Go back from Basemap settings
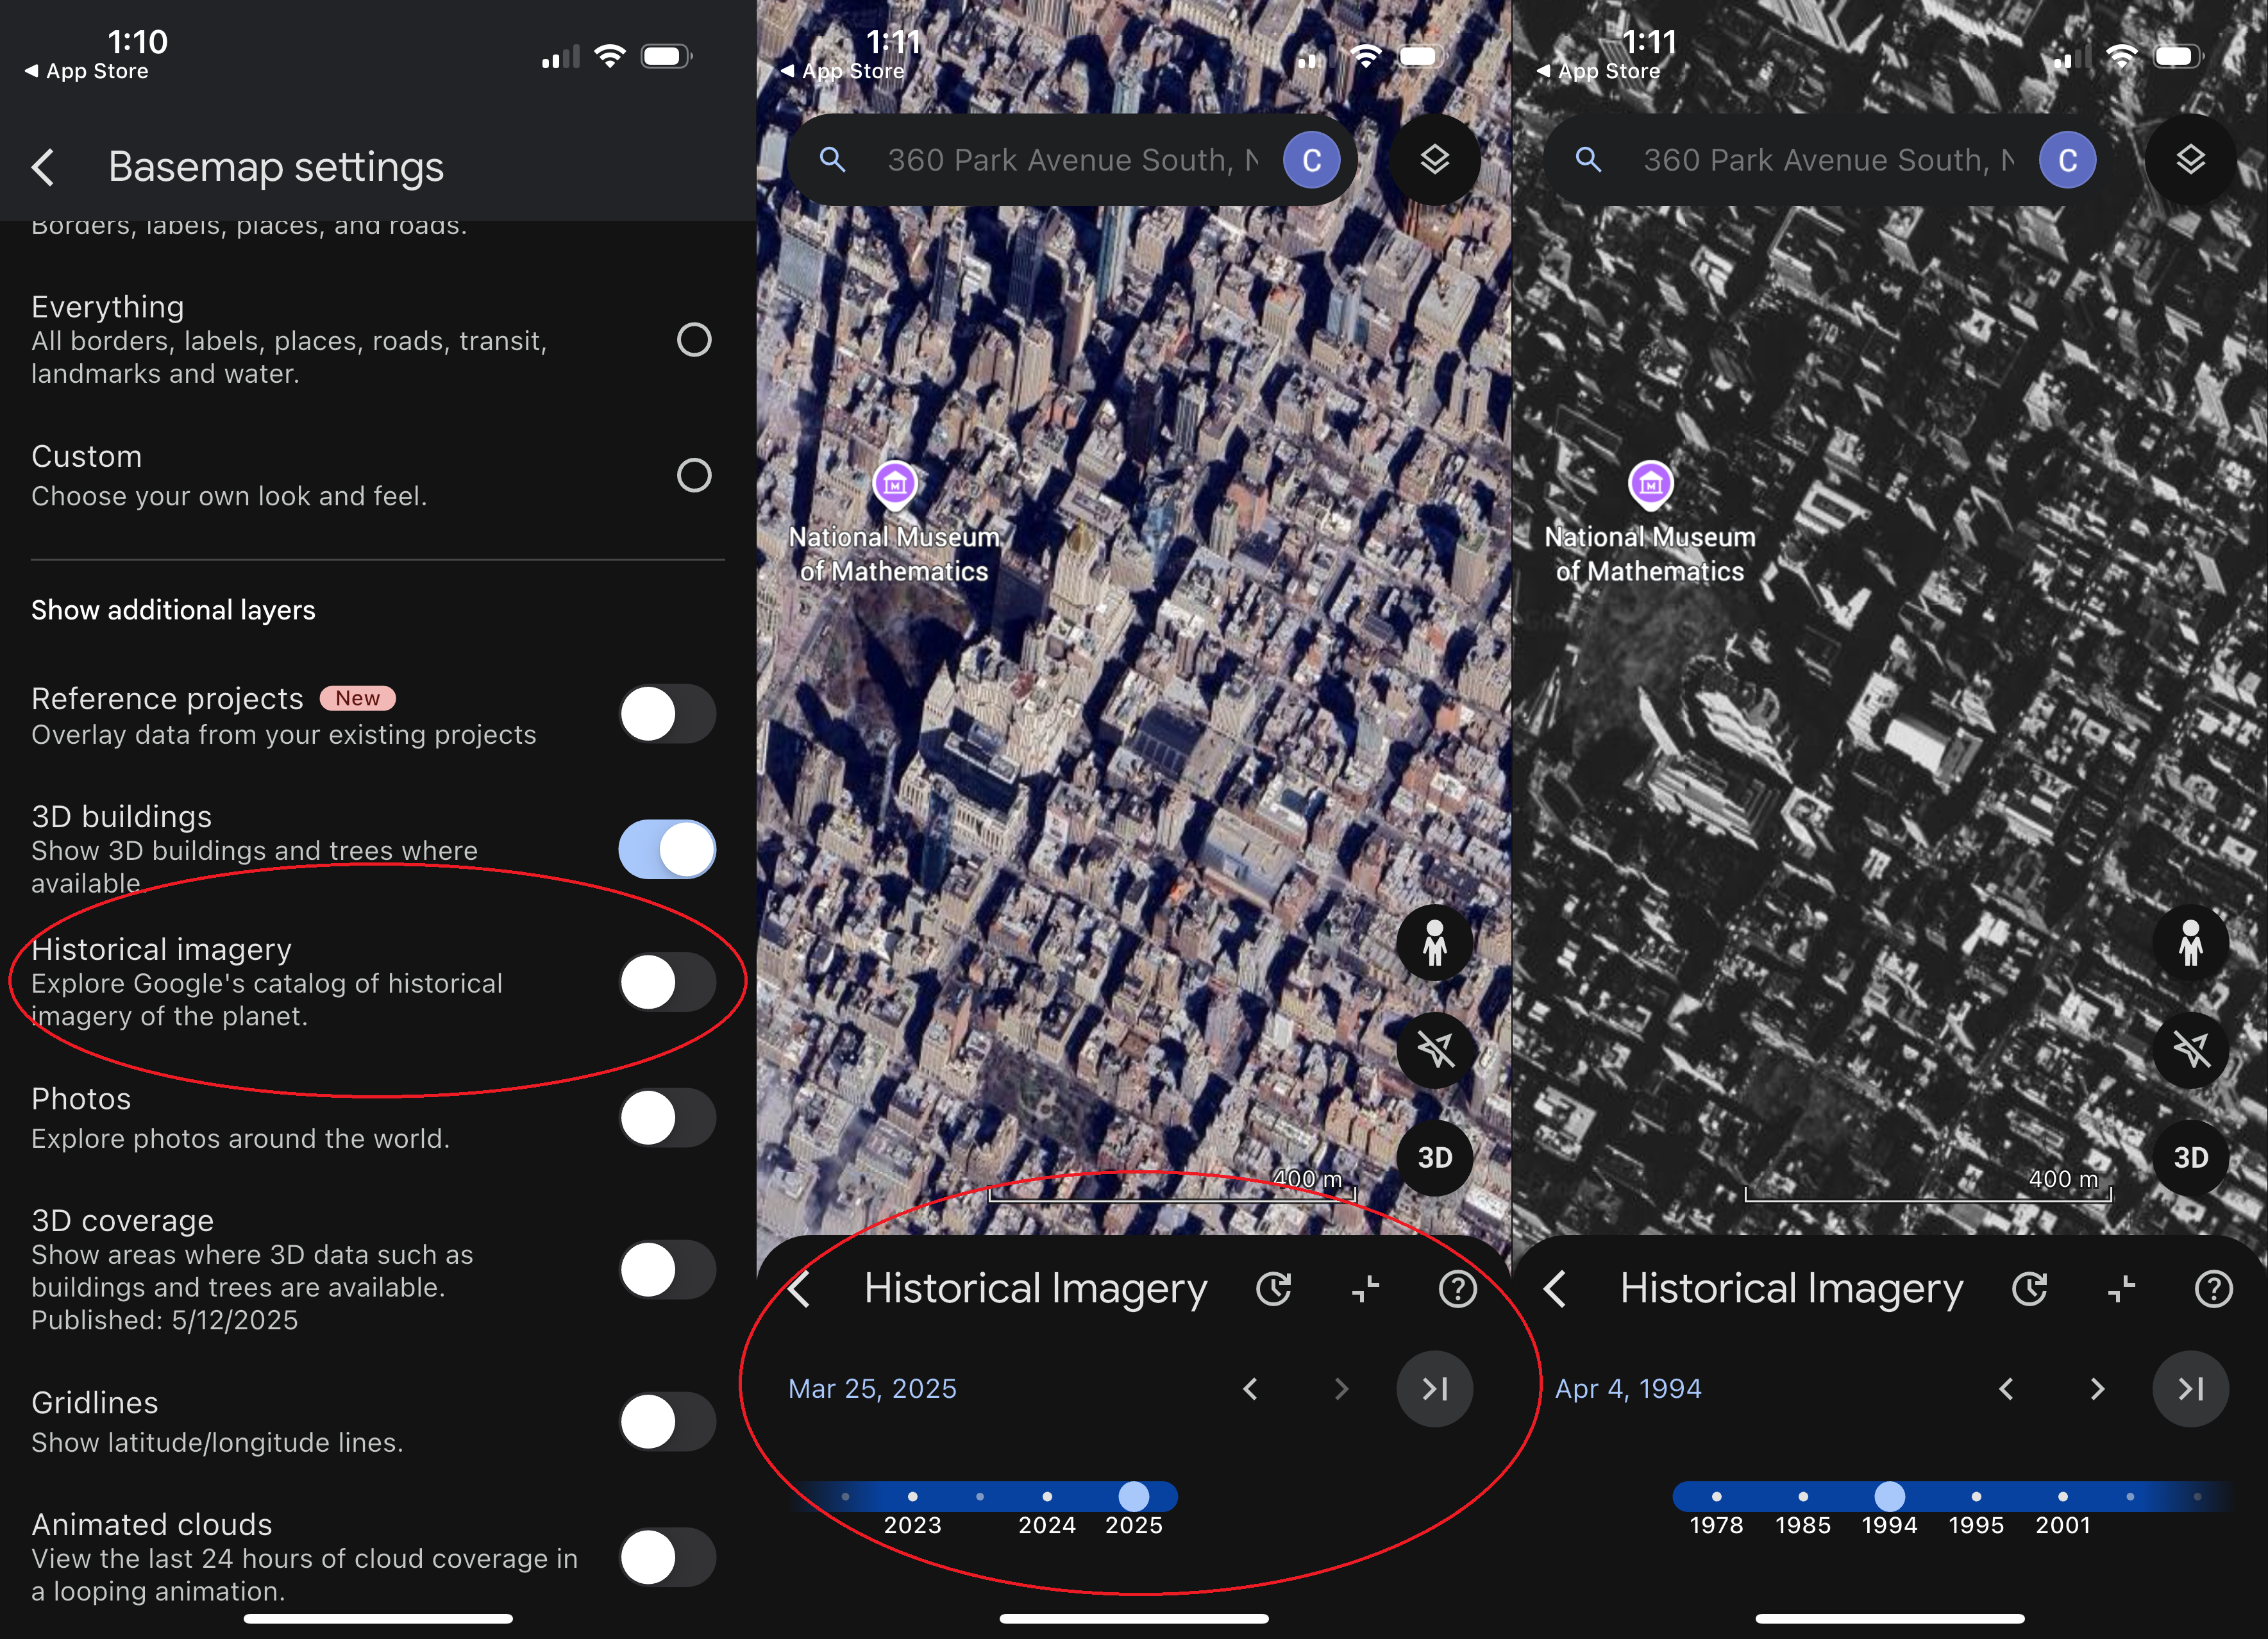 click(44, 167)
